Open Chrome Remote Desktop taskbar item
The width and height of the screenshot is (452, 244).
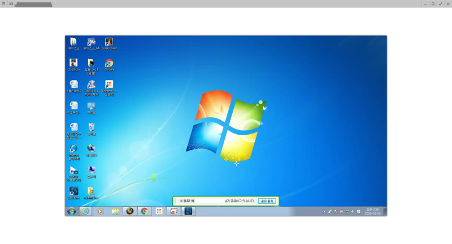173,211
